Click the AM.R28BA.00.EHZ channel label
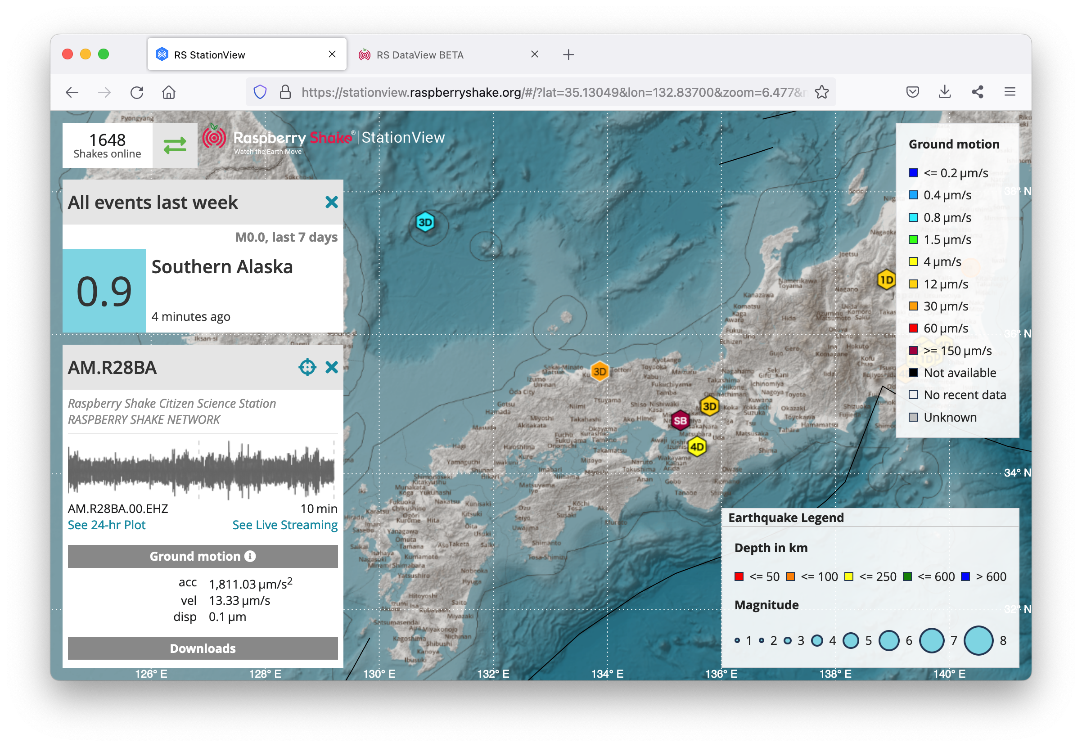 [x=118, y=509]
